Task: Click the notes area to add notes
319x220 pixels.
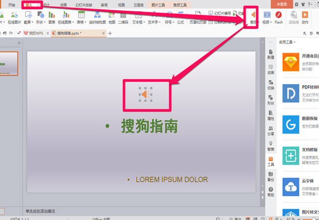Action: tap(40, 211)
